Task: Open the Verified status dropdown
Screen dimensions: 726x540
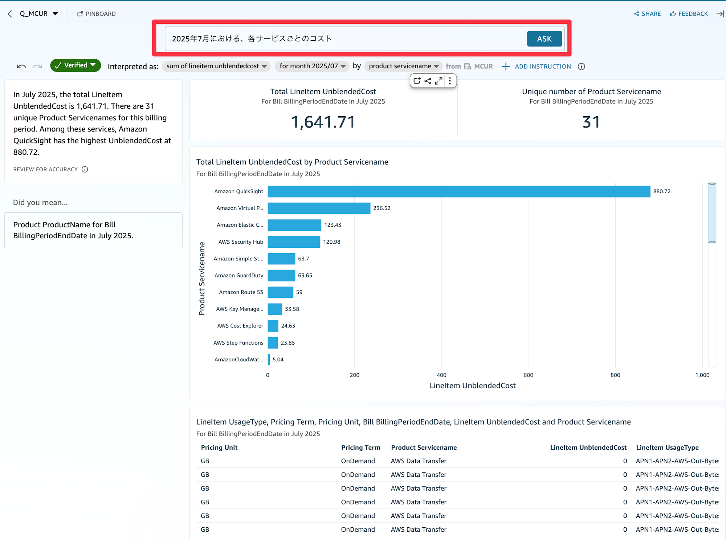Action: point(76,65)
